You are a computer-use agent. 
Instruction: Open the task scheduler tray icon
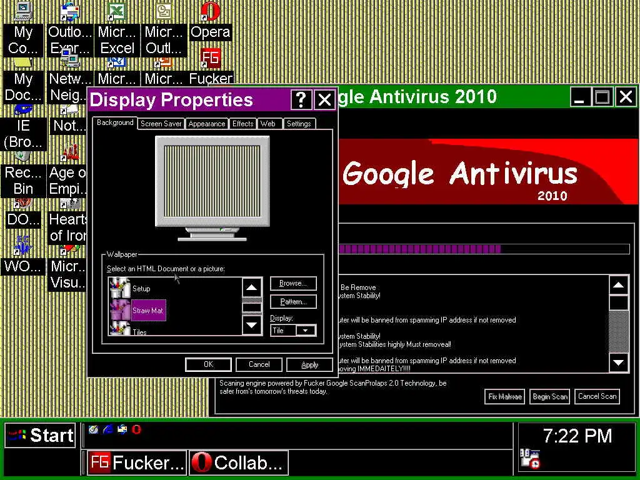click(530, 459)
